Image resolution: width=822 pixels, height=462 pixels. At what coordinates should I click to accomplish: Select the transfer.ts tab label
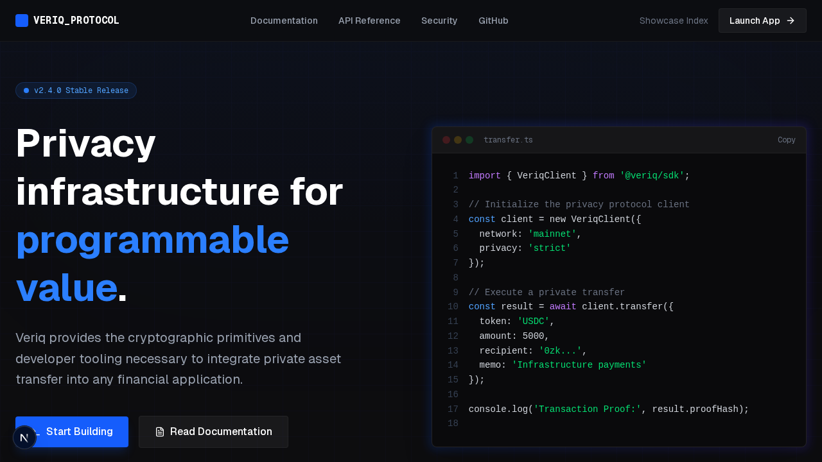coord(508,139)
